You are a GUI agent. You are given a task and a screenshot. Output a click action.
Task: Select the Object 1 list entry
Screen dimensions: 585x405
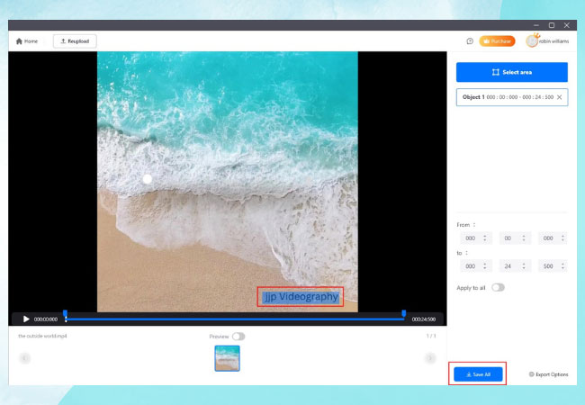click(x=506, y=97)
